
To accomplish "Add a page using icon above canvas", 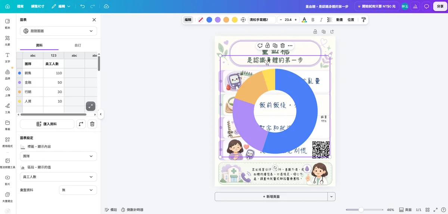I will coord(332,32).
